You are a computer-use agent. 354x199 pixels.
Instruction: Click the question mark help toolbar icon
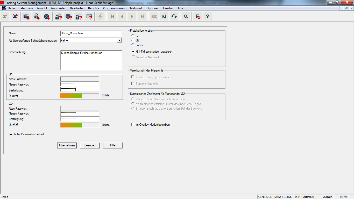coord(207,17)
